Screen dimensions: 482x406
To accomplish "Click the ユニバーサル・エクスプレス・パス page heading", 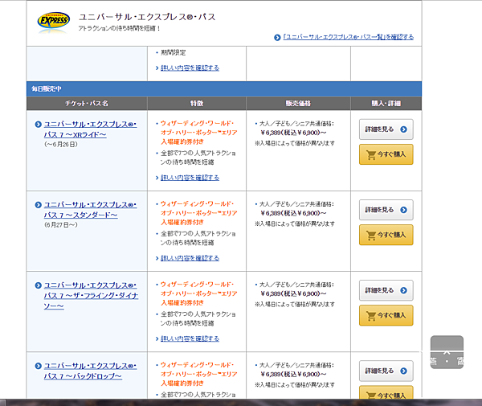I will [x=147, y=17].
